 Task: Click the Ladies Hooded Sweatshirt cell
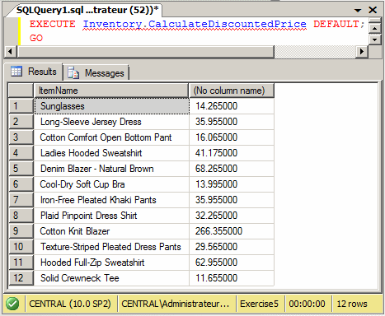pos(111,153)
